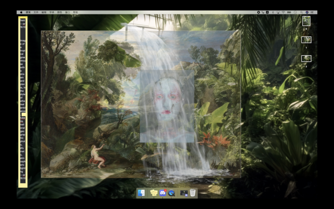Open Stickies app in the Dock
The height and width of the screenshot is (209, 334).
[154, 193]
